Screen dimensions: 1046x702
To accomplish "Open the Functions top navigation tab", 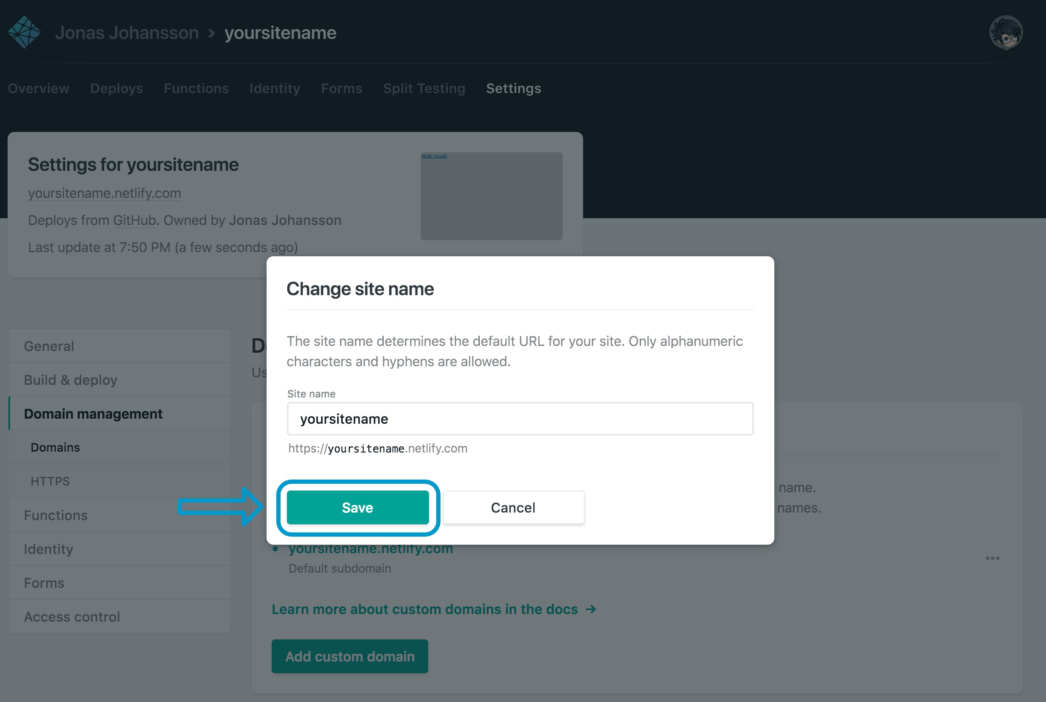I will (x=196, y=88).
